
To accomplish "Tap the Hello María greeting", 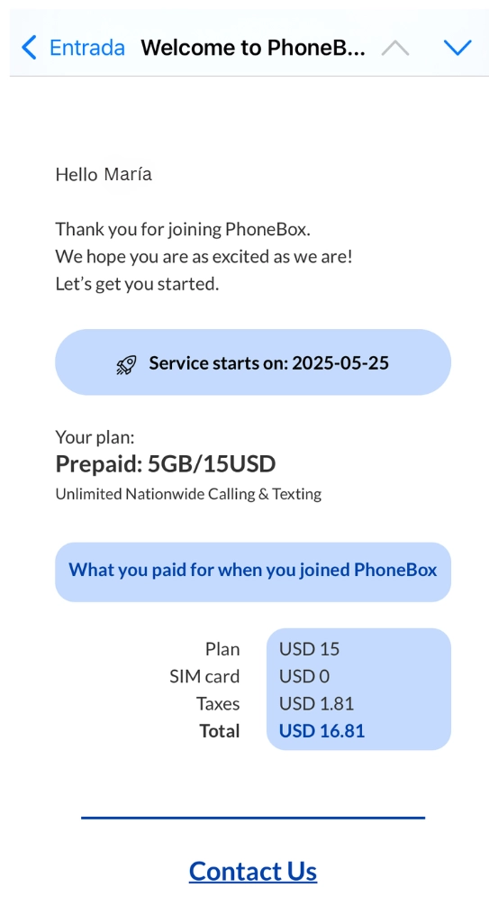I will pos(104,174).
